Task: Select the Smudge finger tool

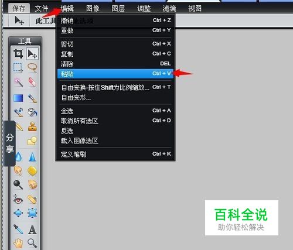Action: (x=18, y=171)
